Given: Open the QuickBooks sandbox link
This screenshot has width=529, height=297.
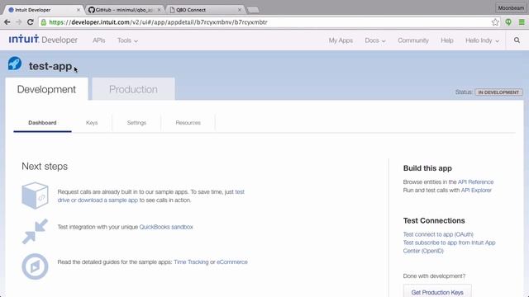Looking at the screenshot, I should 166,227.
